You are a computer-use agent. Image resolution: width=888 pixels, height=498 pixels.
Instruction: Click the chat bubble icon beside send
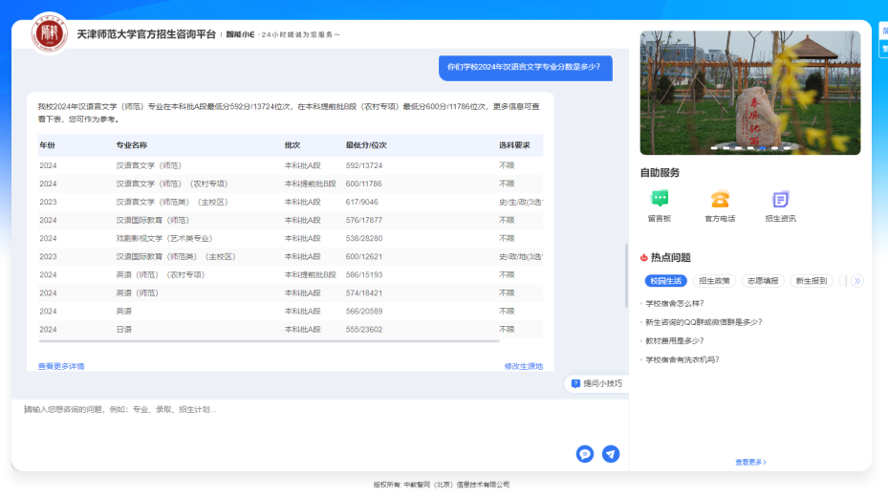(585, 454)
